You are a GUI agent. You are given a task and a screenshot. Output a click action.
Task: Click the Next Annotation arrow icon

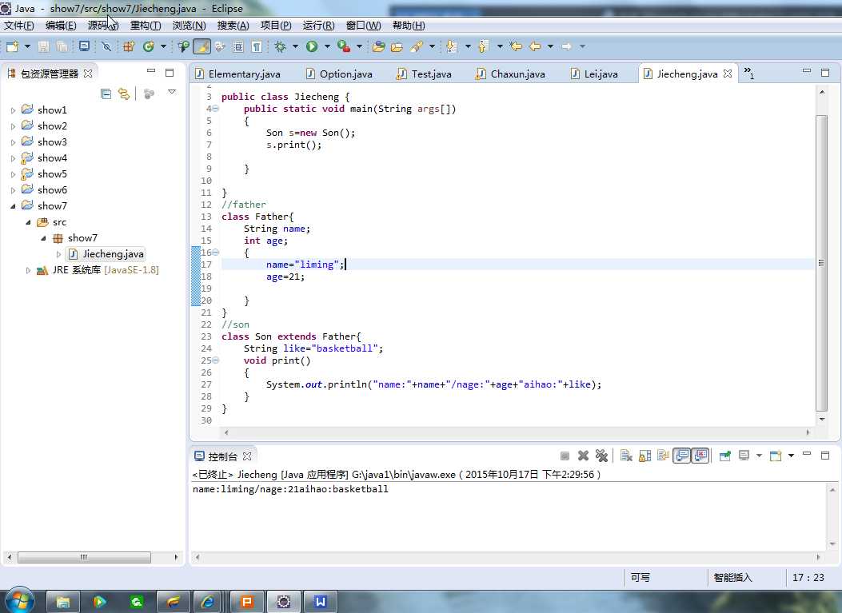pyautogui.click(x=451, y=46)
